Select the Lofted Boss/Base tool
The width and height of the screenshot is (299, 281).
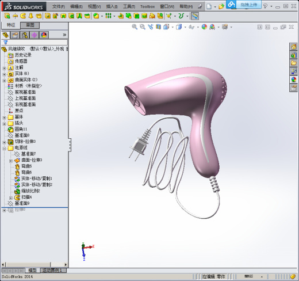tap(31, 16)
